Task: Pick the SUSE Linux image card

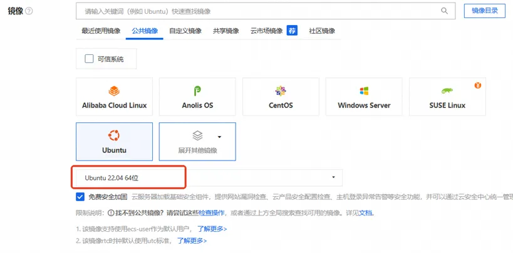Action: click(x=447, y=97)
